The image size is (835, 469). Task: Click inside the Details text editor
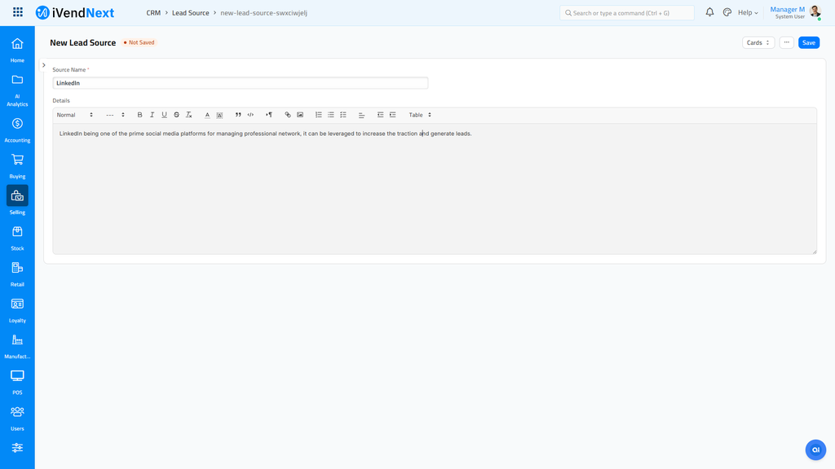[435, 189]
